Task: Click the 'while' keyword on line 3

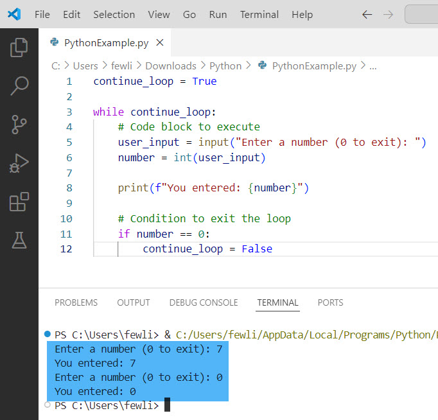Action: tap(109, 112)
